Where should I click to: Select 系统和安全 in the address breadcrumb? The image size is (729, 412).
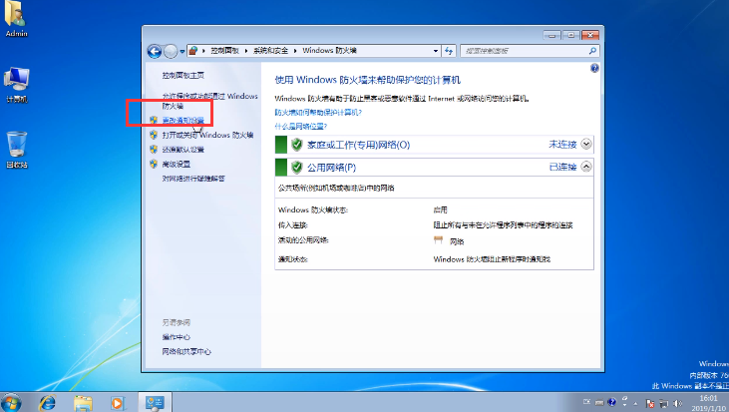[270, 50]
